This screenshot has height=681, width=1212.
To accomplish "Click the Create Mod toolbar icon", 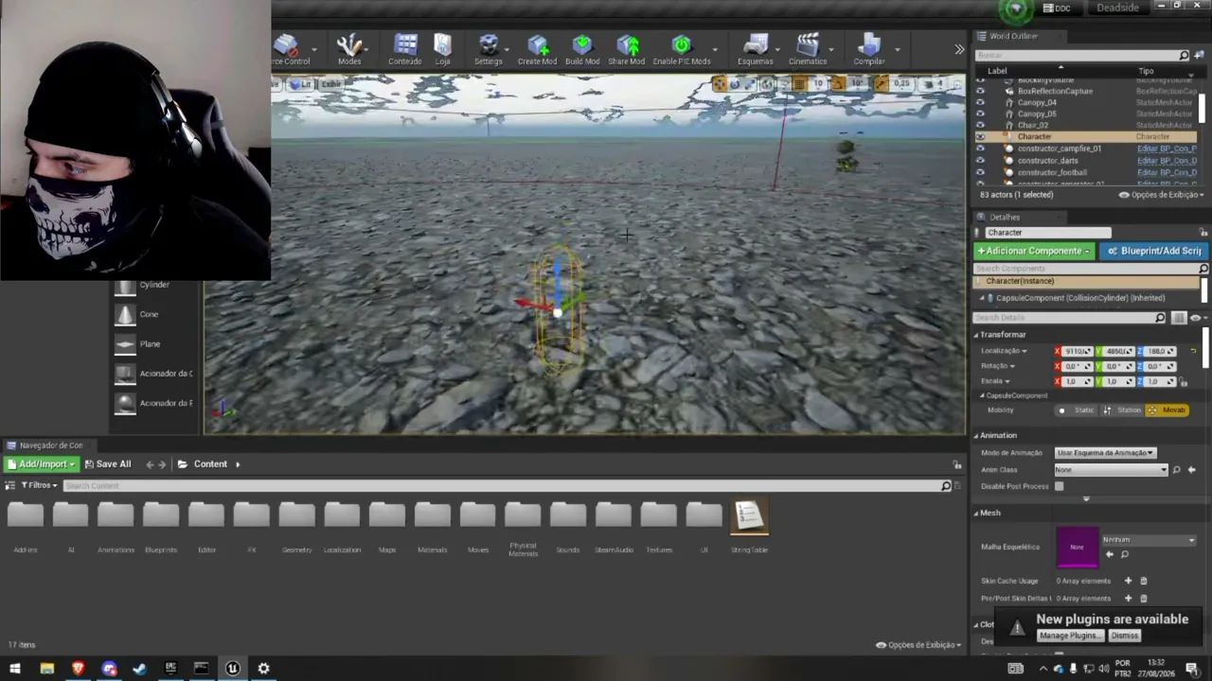I will 537,49.
